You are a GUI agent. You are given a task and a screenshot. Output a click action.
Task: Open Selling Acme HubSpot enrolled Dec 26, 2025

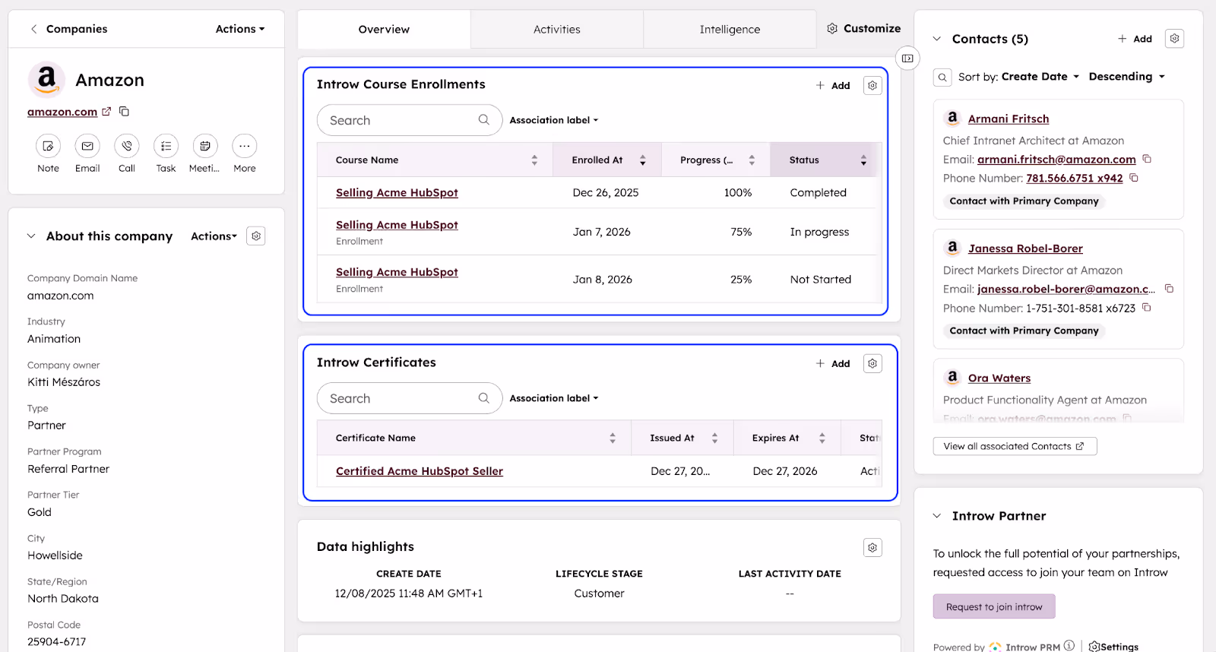click(397, 193)
